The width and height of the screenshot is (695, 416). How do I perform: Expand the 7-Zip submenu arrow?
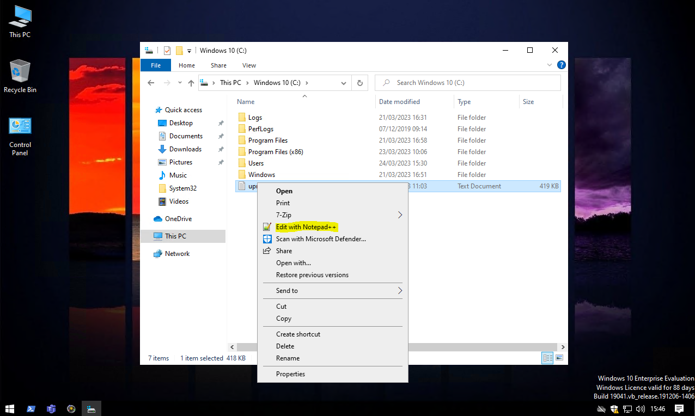coord(400,215)
